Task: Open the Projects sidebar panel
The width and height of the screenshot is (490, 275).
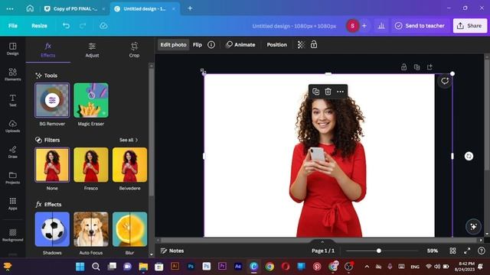Action: pos(12,178)
